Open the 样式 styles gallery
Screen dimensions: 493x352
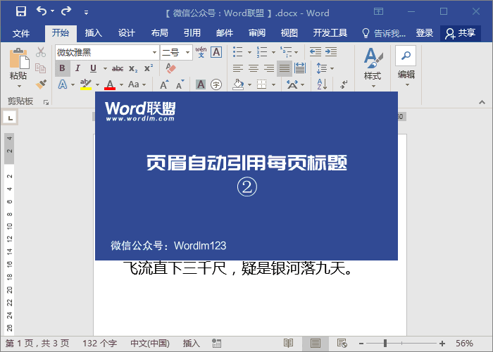[x=373, y=68]
